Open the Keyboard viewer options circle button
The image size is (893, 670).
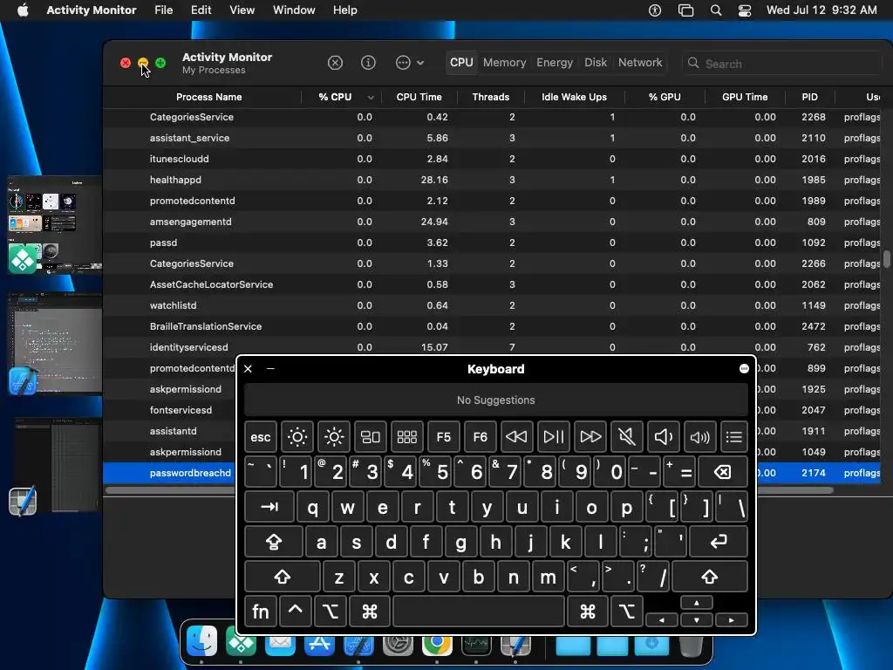[744, 369]
